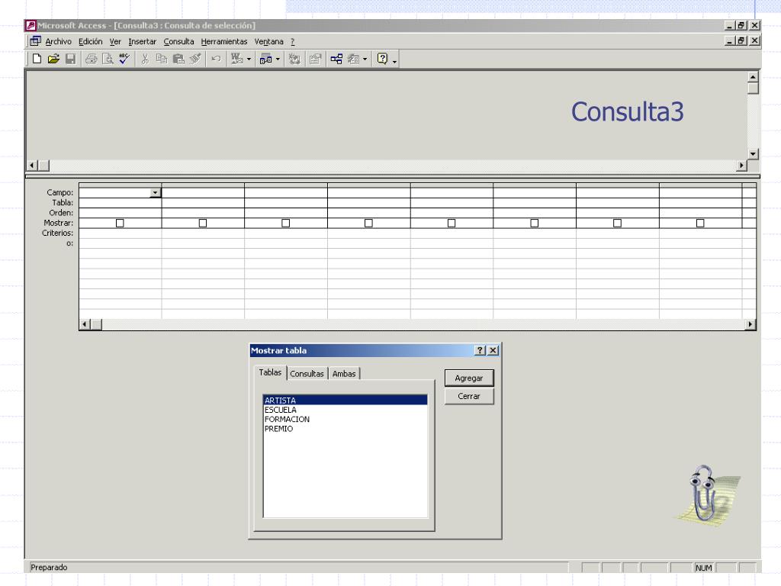Viewport: 781px width, 586px height.
Task: Switch to the Consultas tab
Action: click(307, 374)
